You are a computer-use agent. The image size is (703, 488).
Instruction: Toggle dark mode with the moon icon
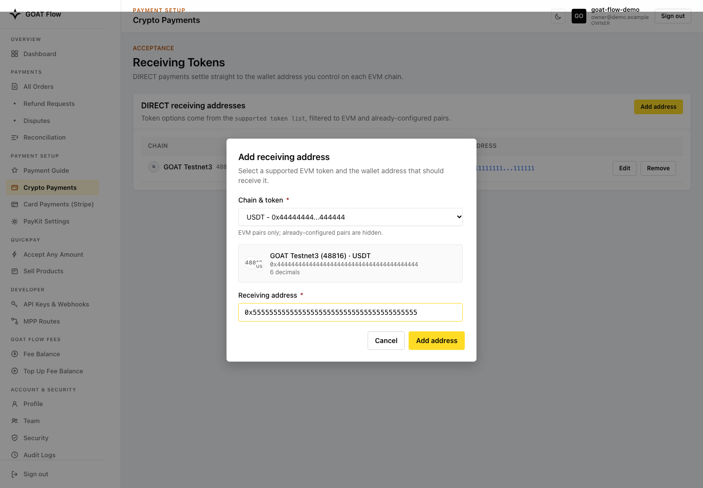pyautogui.click(x=558, y=16)
